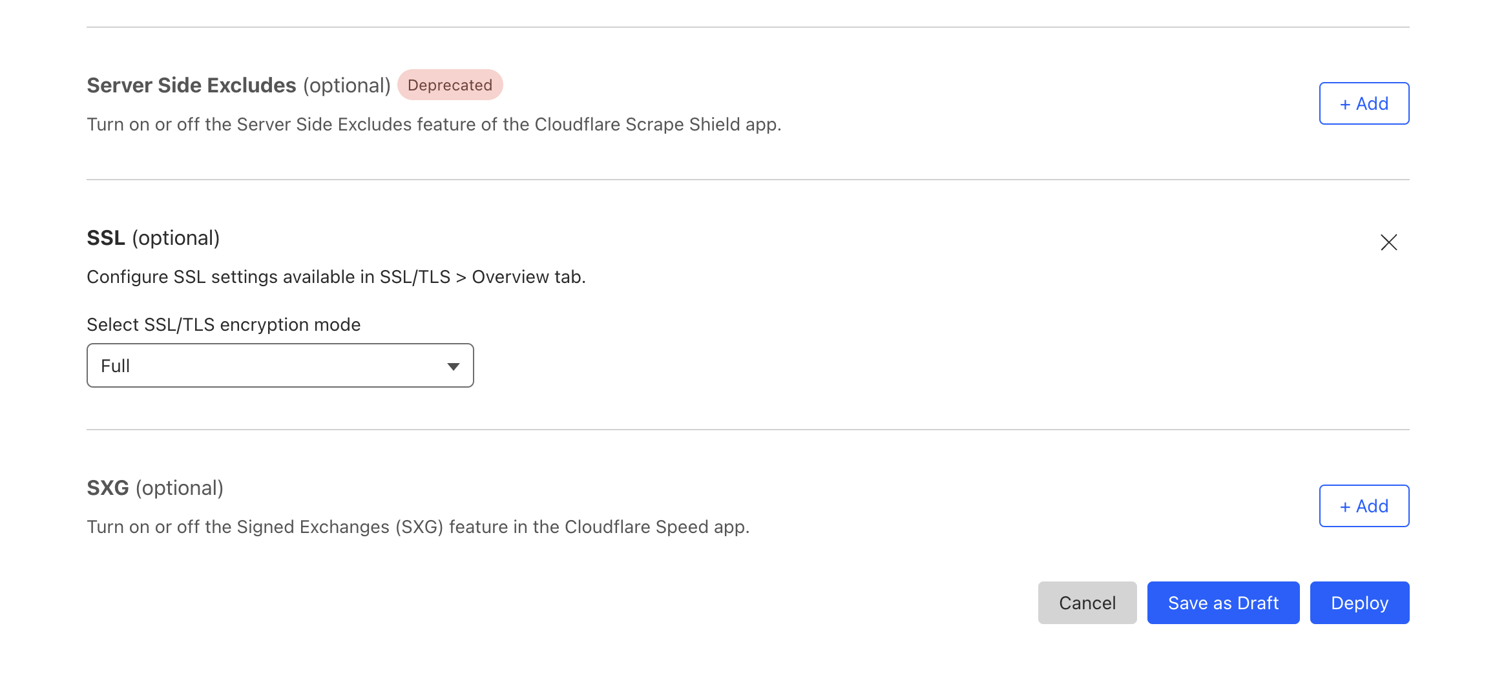
Task: Click the Server Side Excludes heading
Action: coord(238,85)
